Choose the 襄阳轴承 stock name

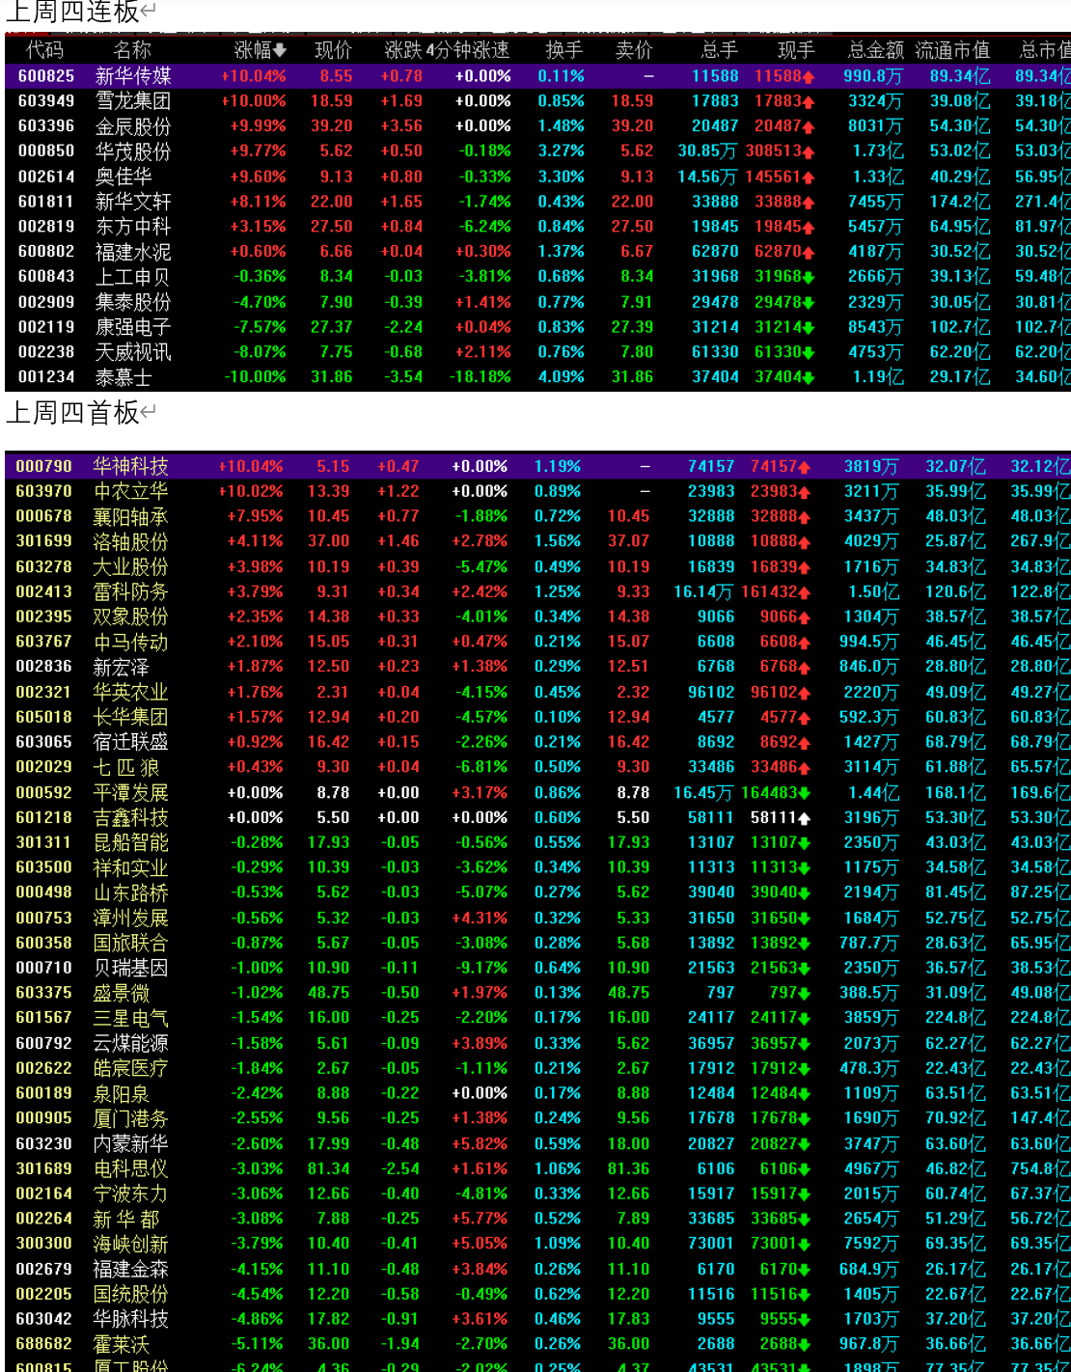coord(130,516)
